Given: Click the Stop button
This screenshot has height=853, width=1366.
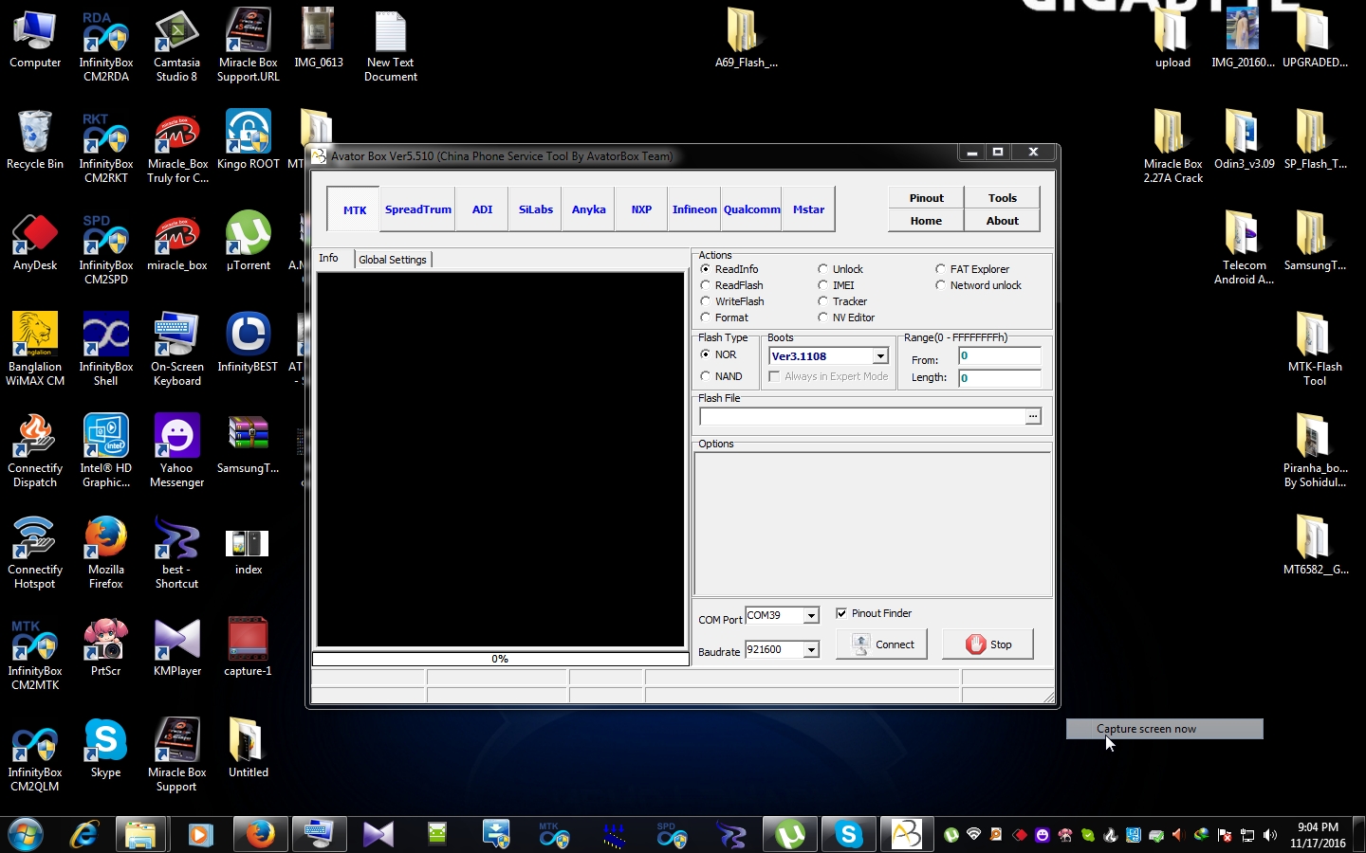Looking at the screenshot, I should click(x=988, y=644).
